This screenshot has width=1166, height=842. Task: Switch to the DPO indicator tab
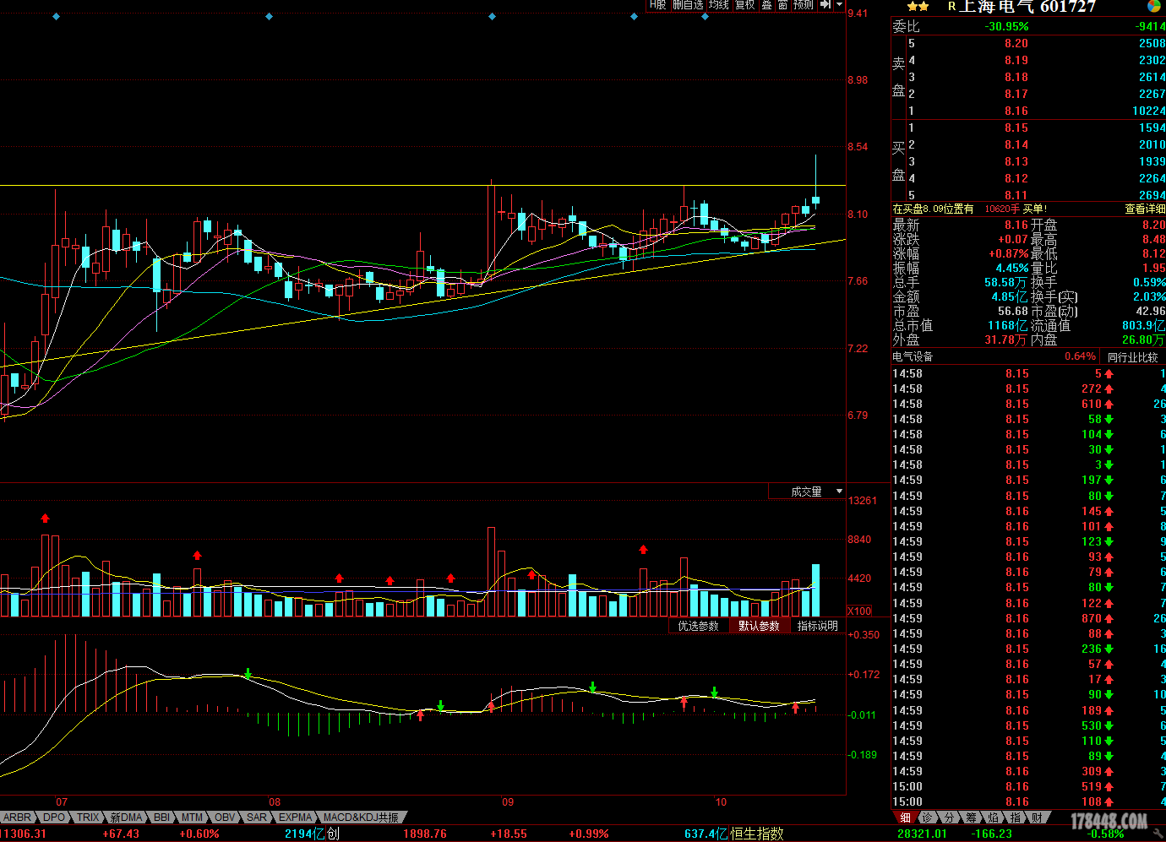[53, 818]
